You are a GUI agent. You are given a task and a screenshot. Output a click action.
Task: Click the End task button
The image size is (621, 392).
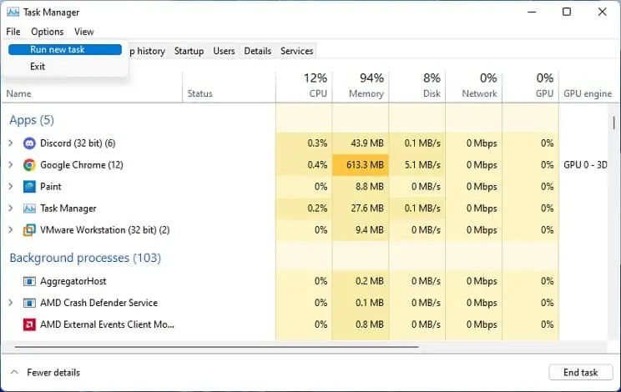point(581,373)
